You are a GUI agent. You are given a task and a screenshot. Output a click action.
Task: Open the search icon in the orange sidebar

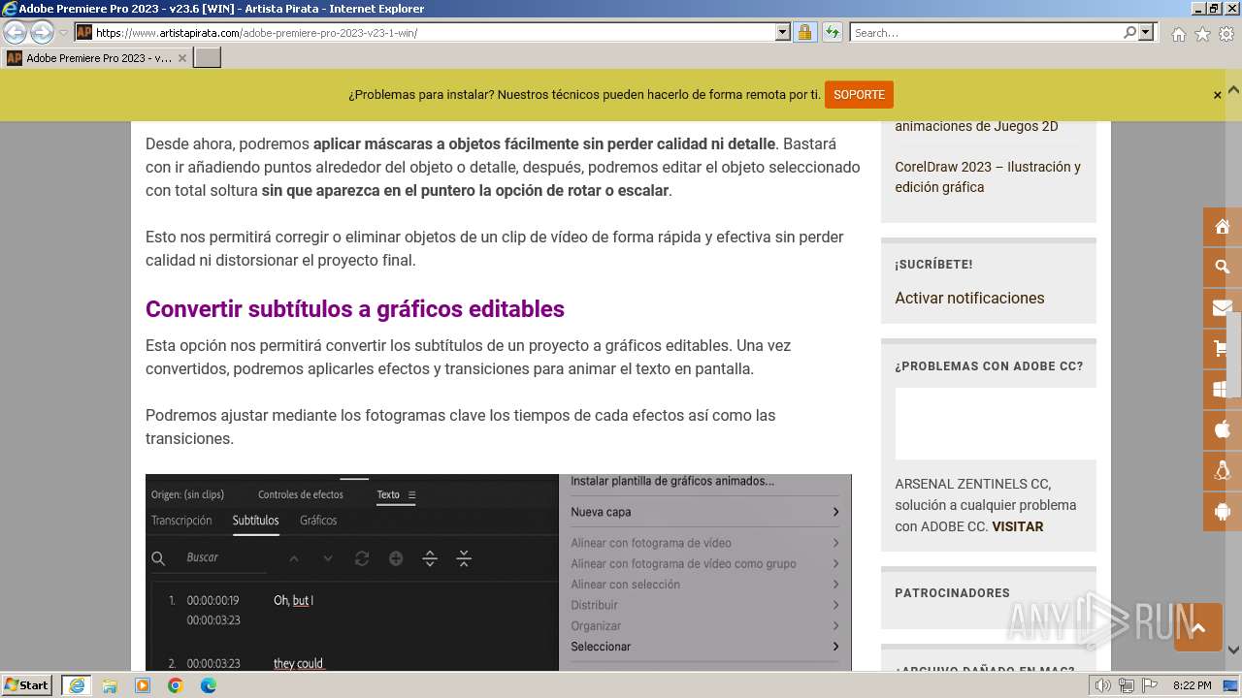[x=1222, y=267]
